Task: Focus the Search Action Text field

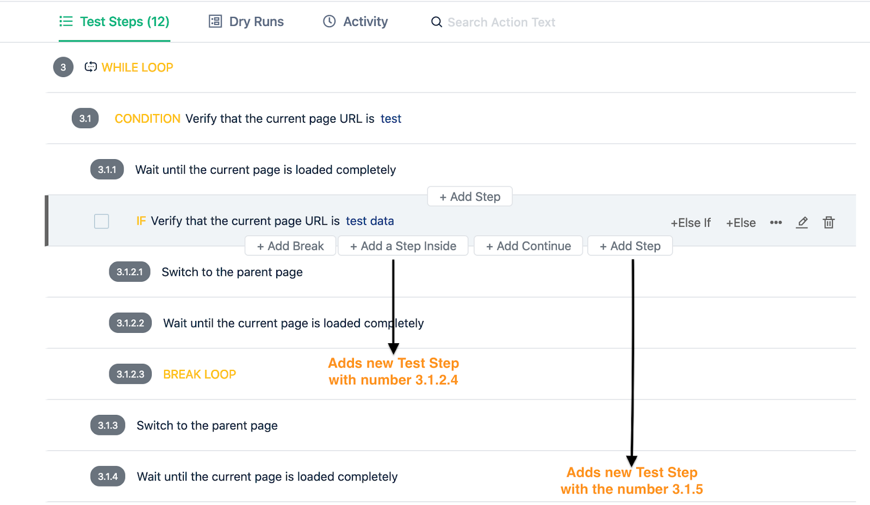Action: pyautogui.click(x=501, y=22)
